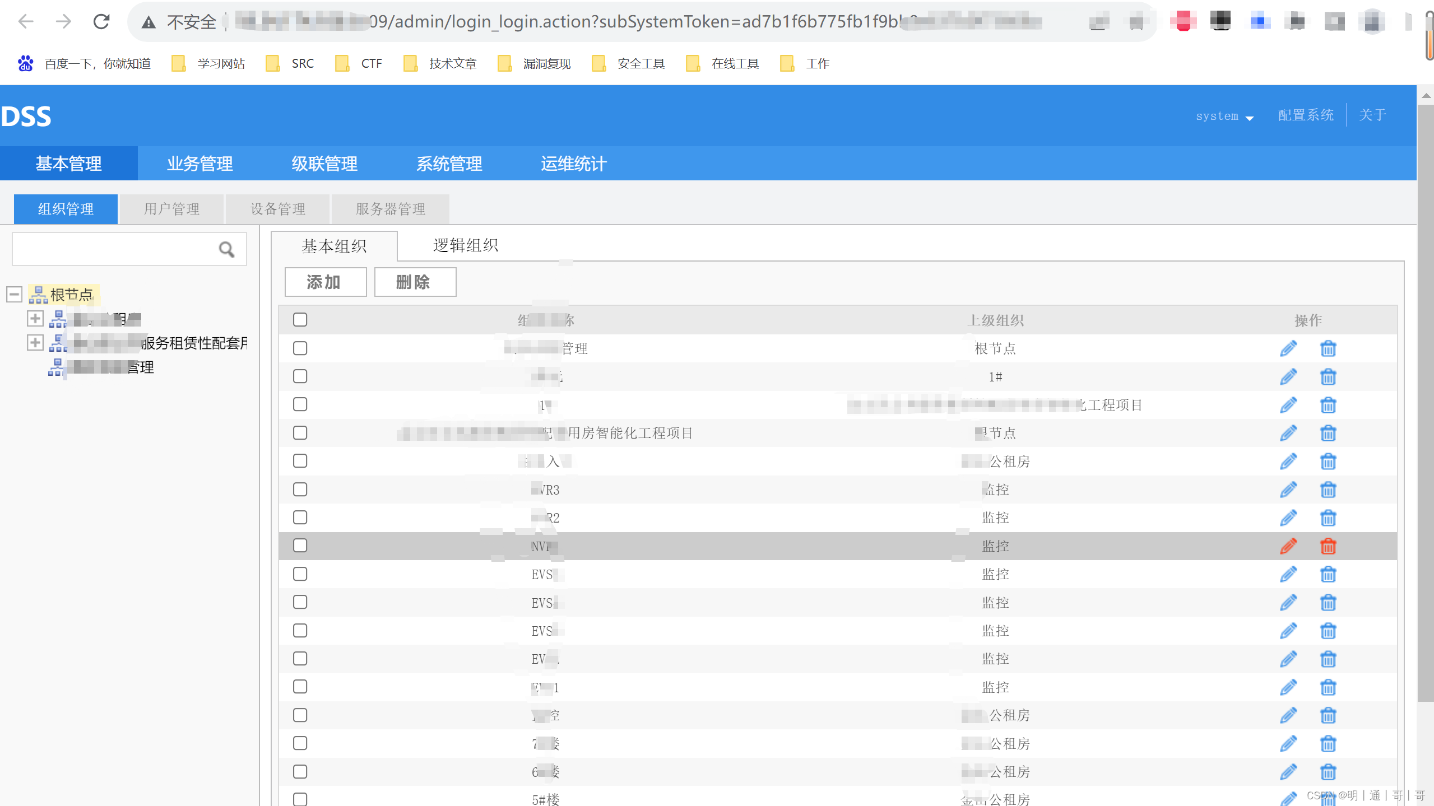Open the 安全工具 bookmark folder
This screenshot has height=806, width=1434.
[x=628, y=63]
